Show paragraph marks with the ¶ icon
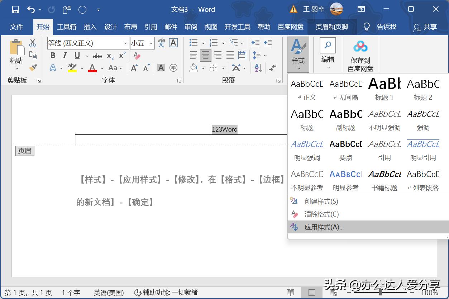Image resolution: width=449 pixels, height=299 pixels. 273,68
